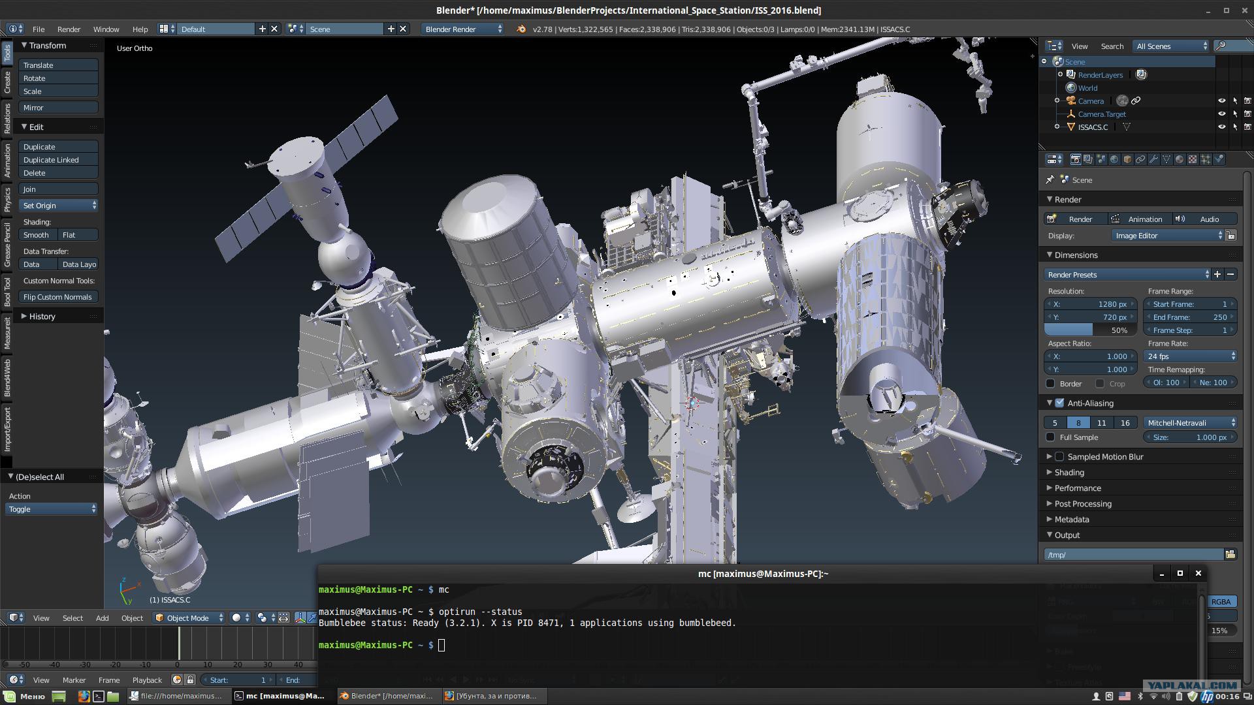Open Object properties cube icon

point(1128,159)
